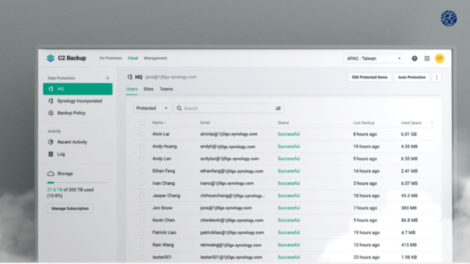Switch to the Cloud tab
This screenshot has height=264, width=470.
(133, 58)
